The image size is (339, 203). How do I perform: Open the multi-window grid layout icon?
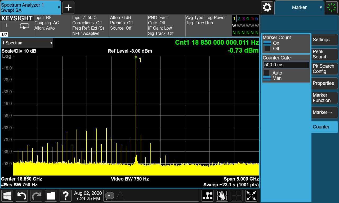click(237, 196)
